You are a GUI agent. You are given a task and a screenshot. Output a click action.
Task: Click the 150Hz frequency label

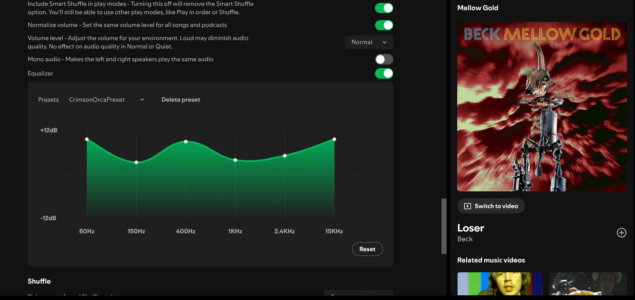tap(136, 231)
